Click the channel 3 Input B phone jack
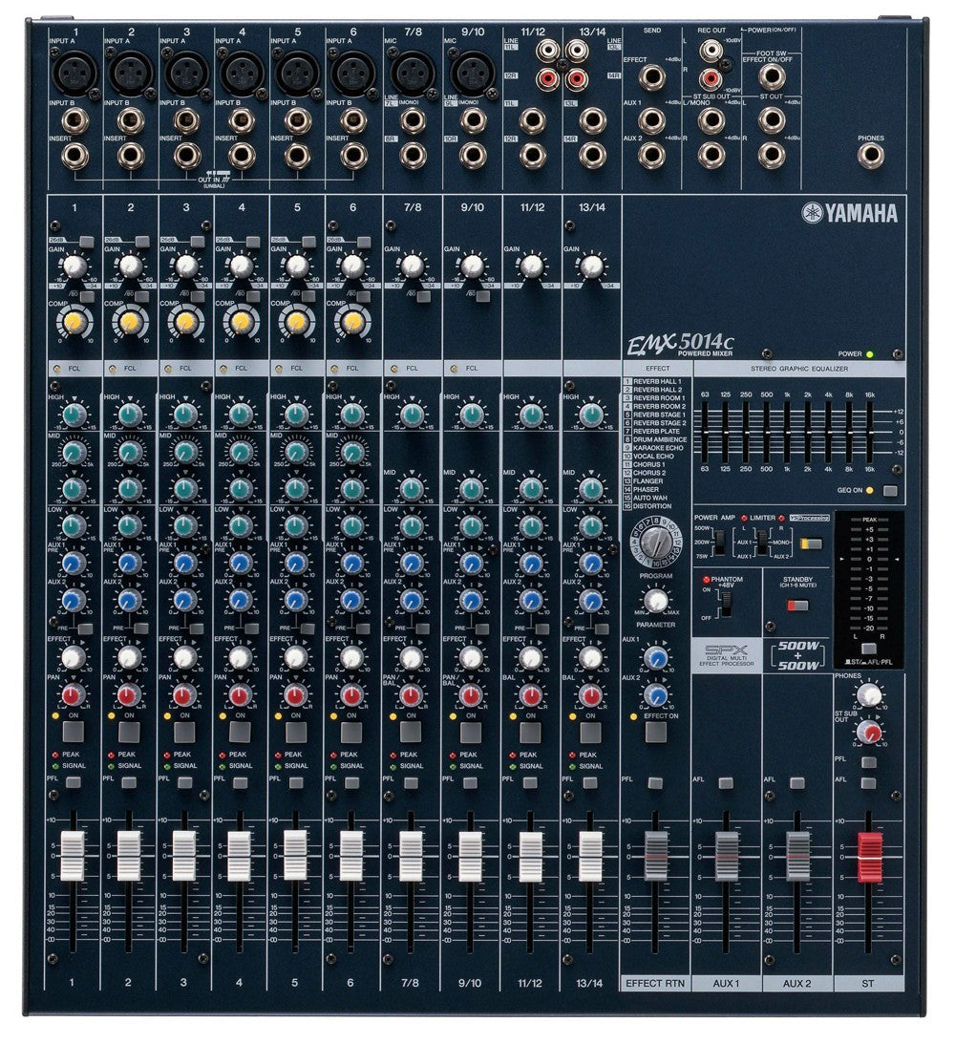The width and height of the screenshot is (955, 1044). [186, 120]
